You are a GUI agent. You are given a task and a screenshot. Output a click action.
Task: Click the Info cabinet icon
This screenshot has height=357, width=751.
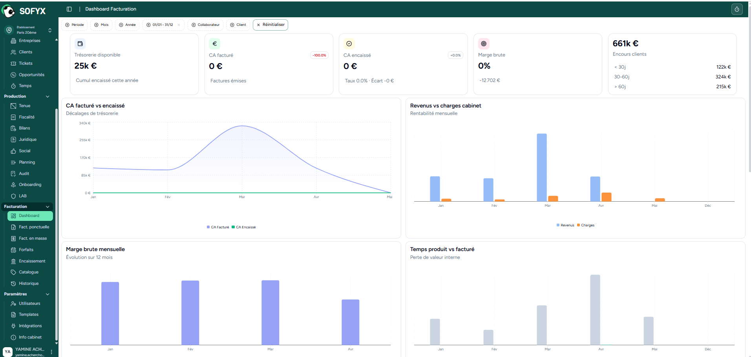pos(13,337)
